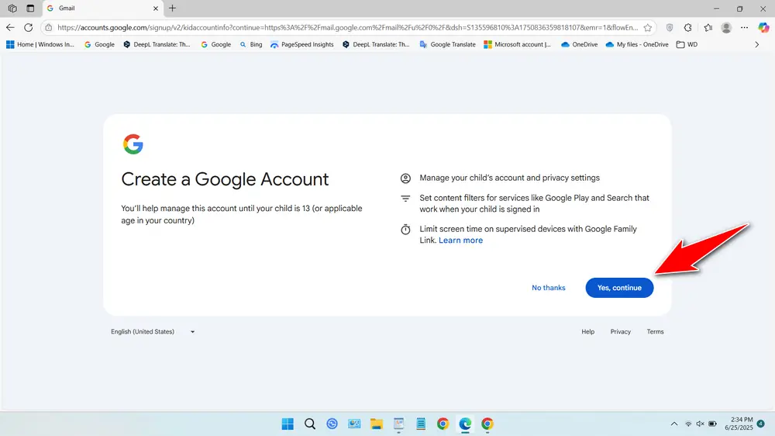This screenshot has width=775, height=436.
Task: Open File Explorer from taskbar
Action: 377,424
